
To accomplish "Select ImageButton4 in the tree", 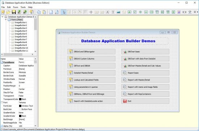I will [x=21, y=31].
